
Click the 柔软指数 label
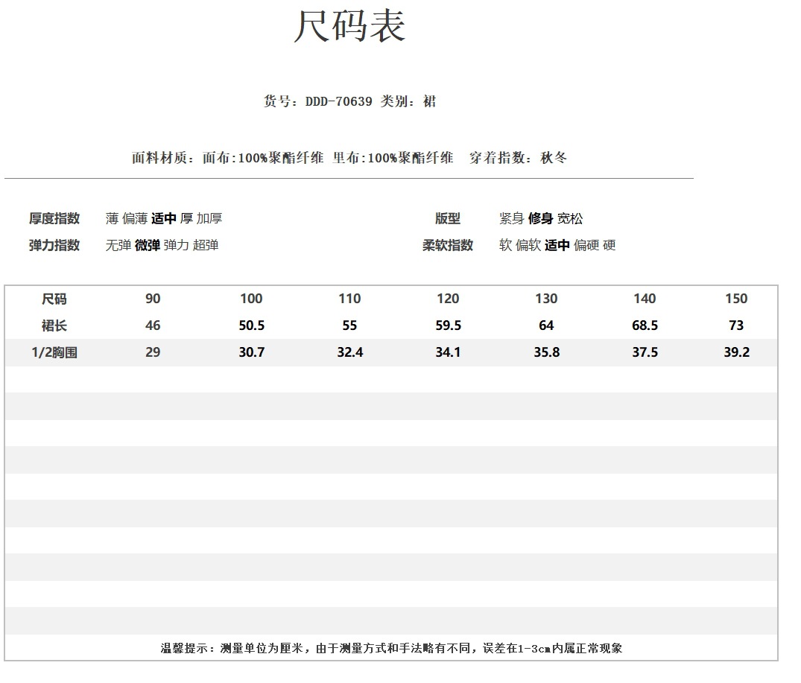click(x=448, y=245)
